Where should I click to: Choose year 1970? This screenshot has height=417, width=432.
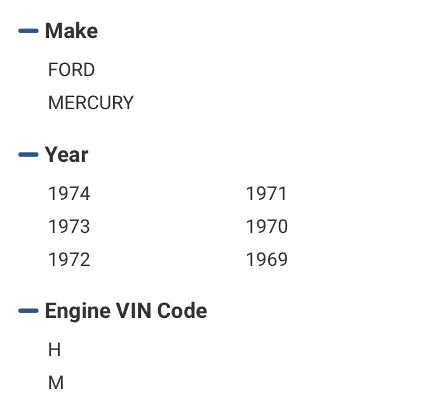coord(267,226)
